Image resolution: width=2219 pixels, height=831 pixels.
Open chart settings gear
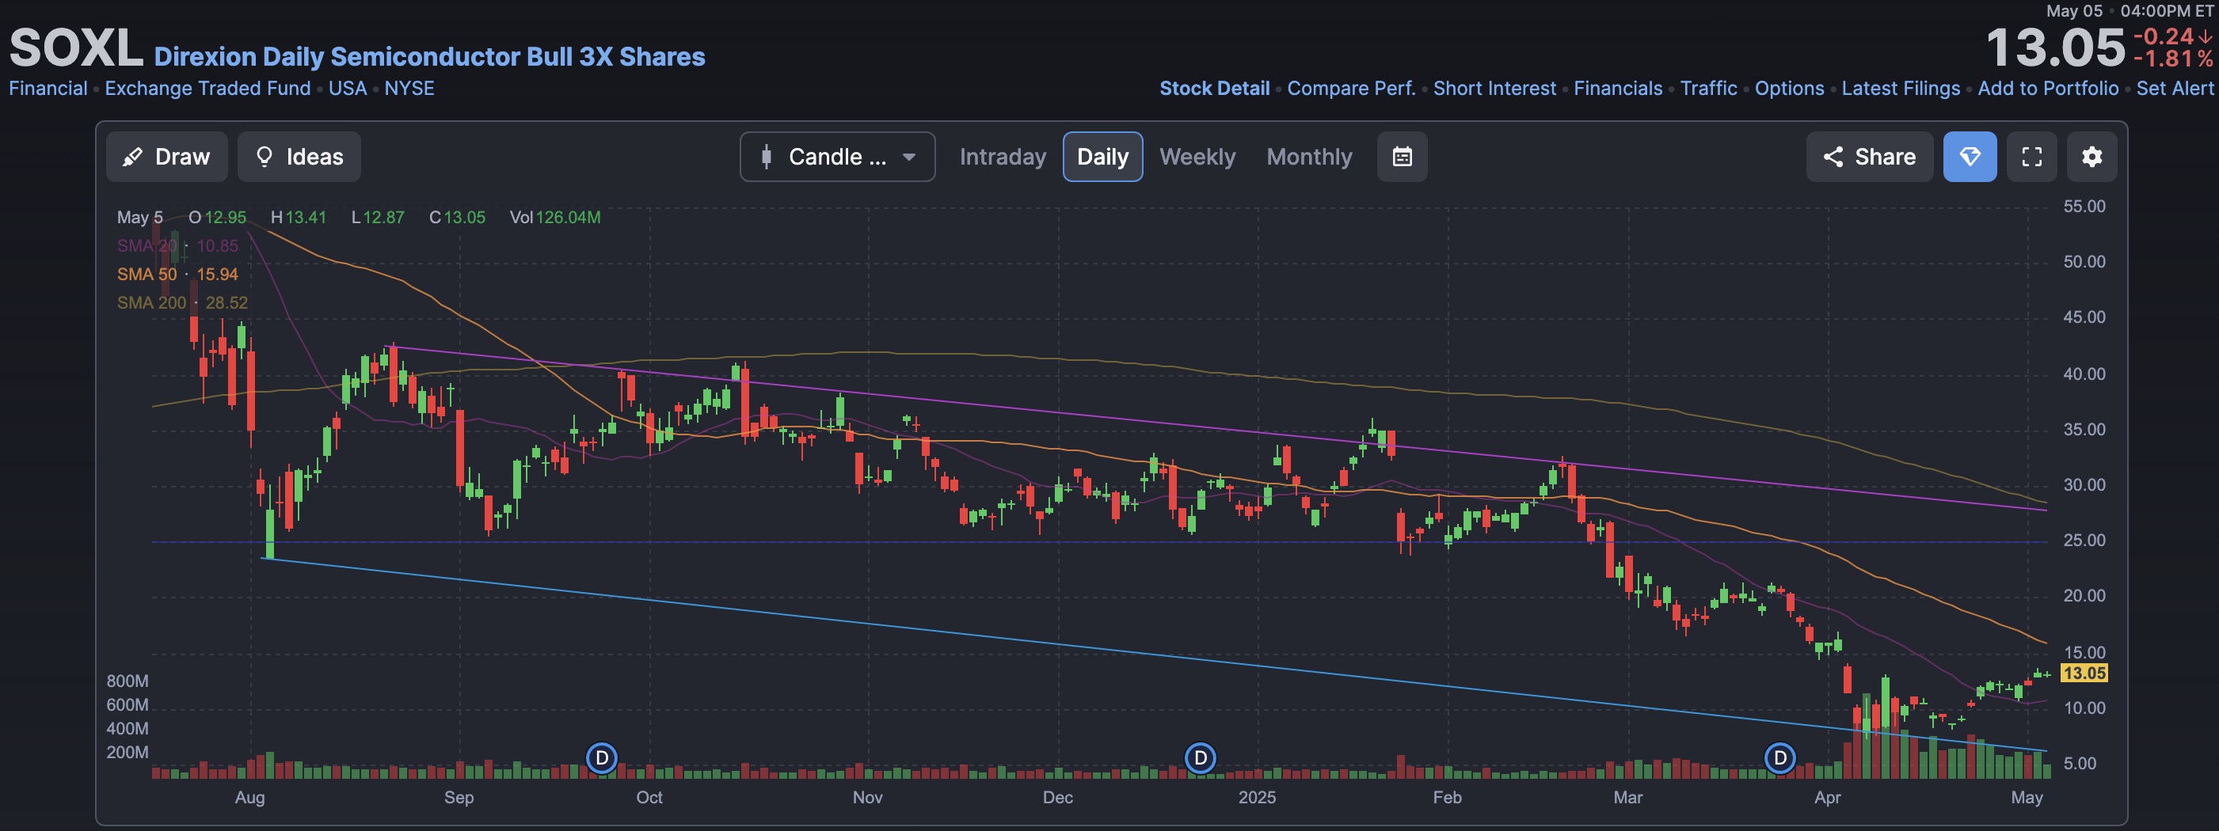[2091, 157]
